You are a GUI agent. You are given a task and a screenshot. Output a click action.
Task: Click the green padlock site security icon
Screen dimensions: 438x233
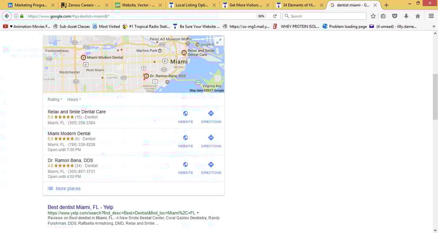click(22, 16)
